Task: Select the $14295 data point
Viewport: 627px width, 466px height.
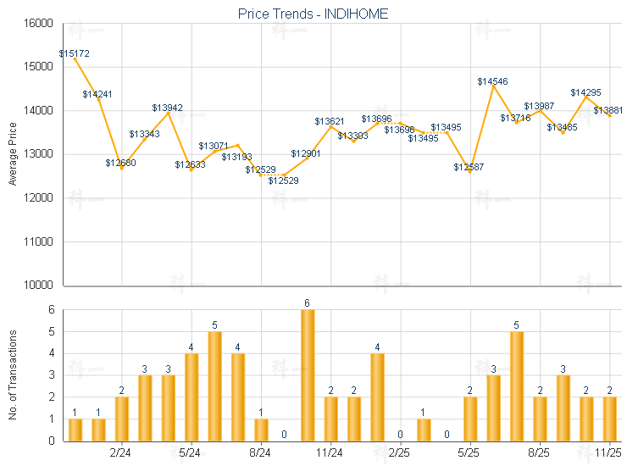Action: coord(586,97)
